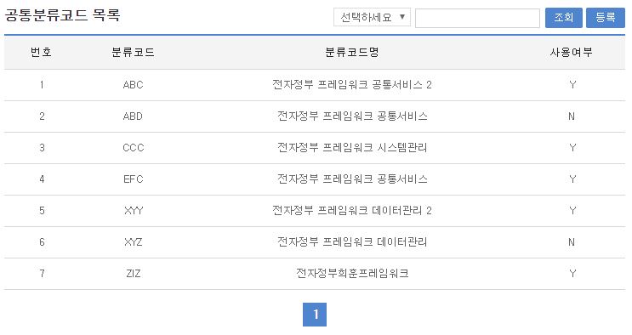Select 전자정부 프레임워크 데이터관리 2 name

pyautogui.click(x=352, y=211)
